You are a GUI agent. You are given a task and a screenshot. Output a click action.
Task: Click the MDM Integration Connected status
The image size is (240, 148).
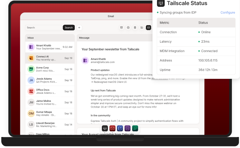point(208,51)
